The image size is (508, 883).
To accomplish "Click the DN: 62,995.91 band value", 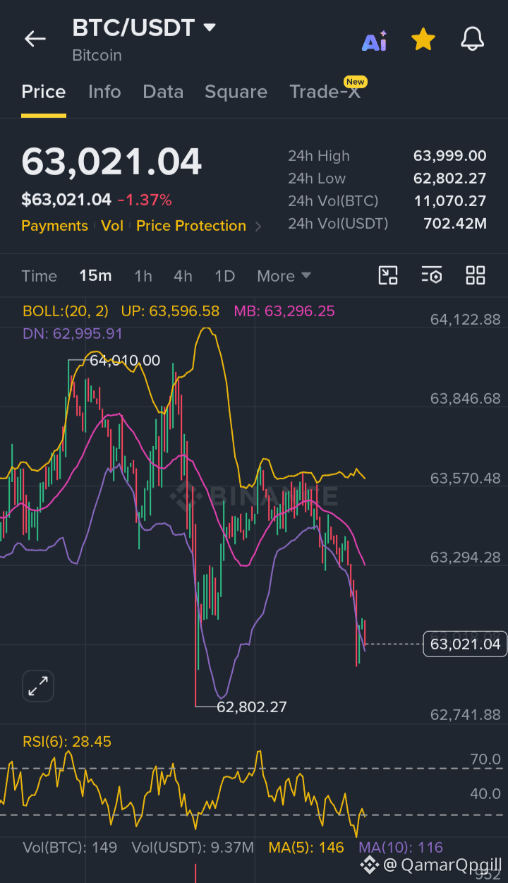I will point(73,333).
